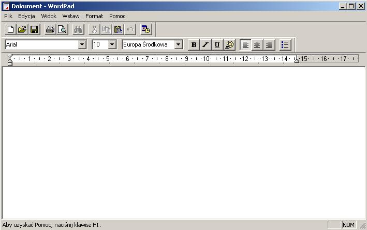Open the Plik menu
This screenshot has height=230, width=367.
(8, 16)
